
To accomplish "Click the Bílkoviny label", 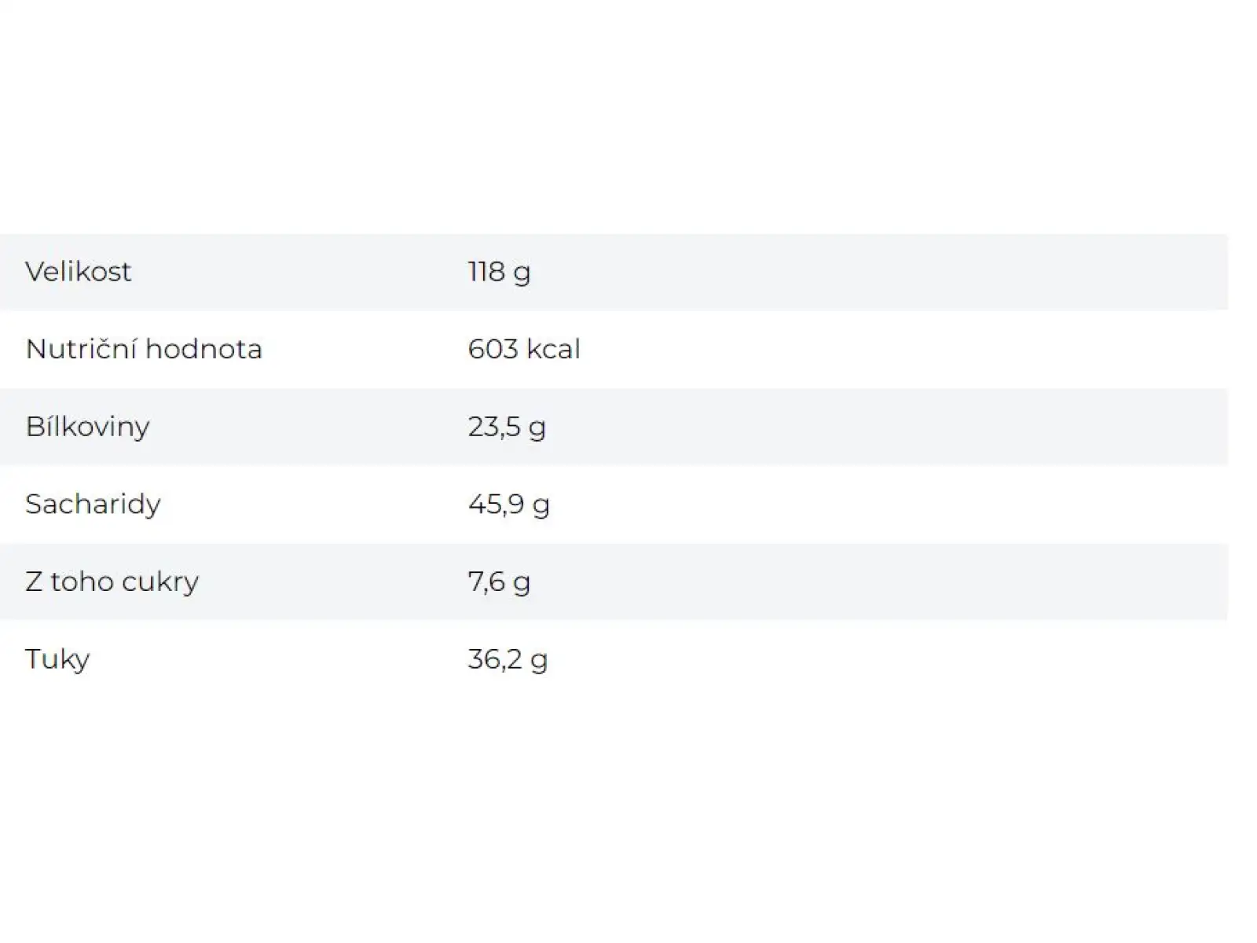I will 87,427.
